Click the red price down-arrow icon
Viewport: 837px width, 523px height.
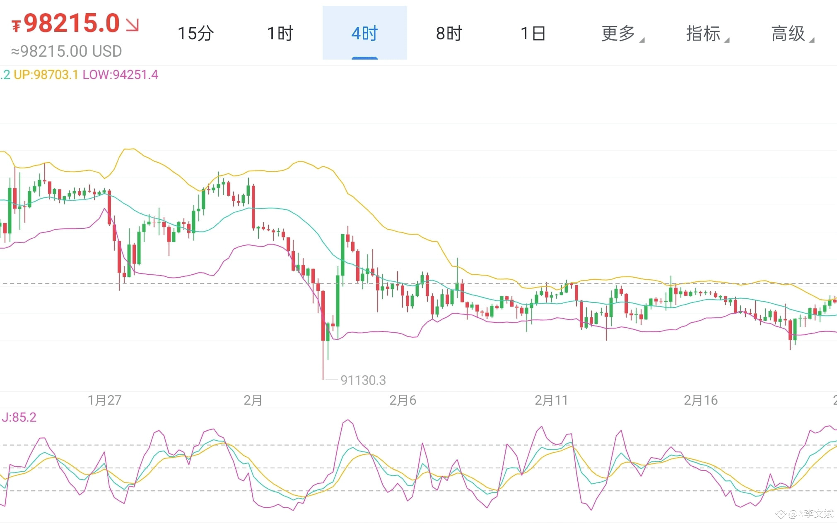tap(132, 24)
